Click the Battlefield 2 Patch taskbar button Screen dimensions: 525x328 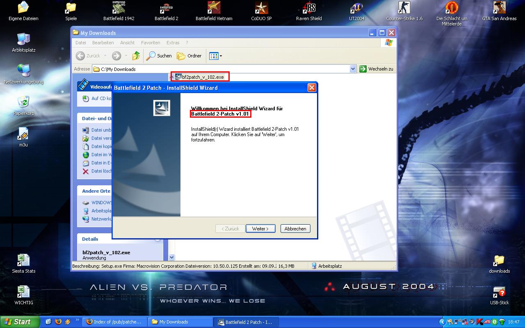pos(247,322)
